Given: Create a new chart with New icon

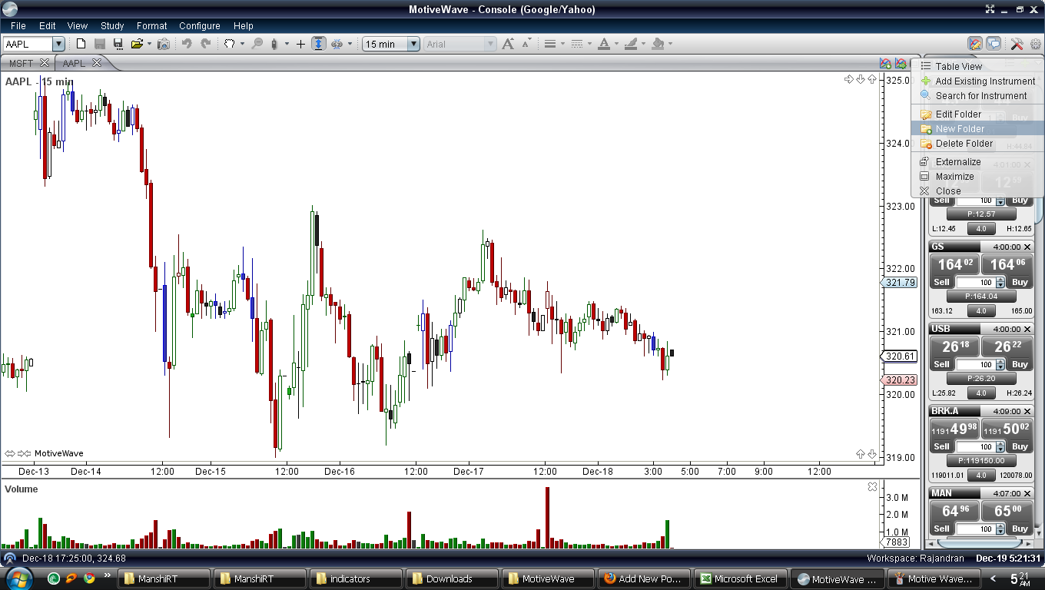Looking at the screenshot, I should [81, 44].
